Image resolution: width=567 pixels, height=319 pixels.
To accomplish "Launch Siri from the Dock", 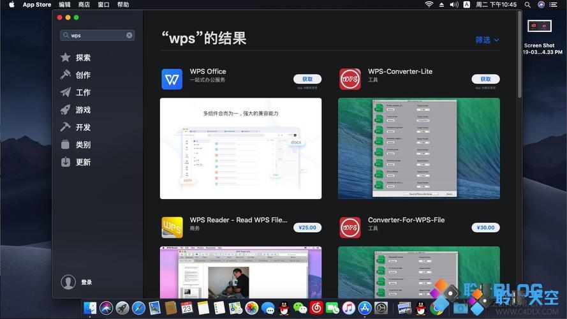I will pos(106,308).
